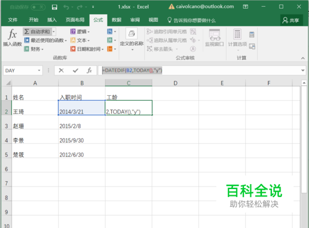Click Calculate Now icon

[252, 35]
